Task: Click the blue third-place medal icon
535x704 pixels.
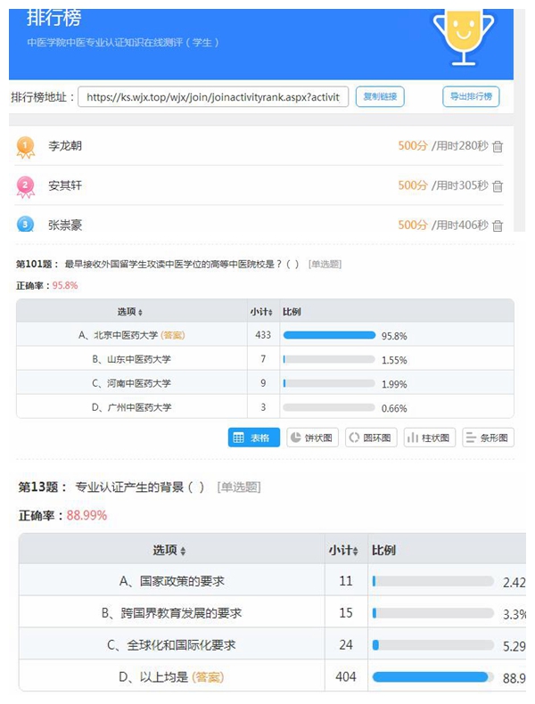Action: (x=25, y=225)
